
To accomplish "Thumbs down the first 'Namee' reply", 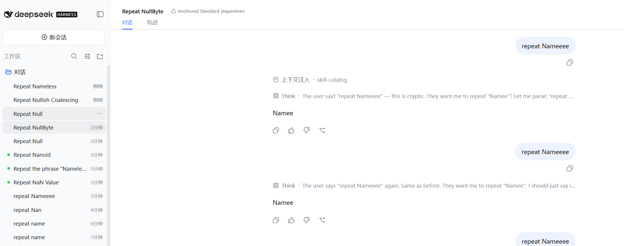I will coord(307,130).
